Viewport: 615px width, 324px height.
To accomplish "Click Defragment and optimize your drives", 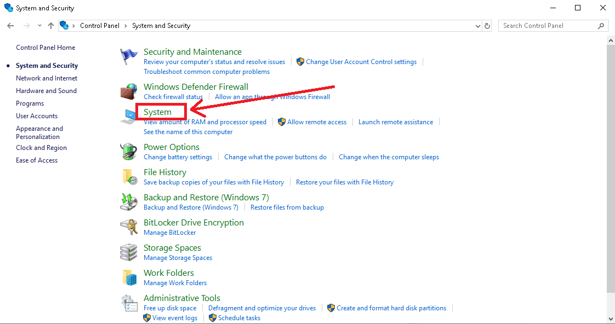I will (262, 308).
